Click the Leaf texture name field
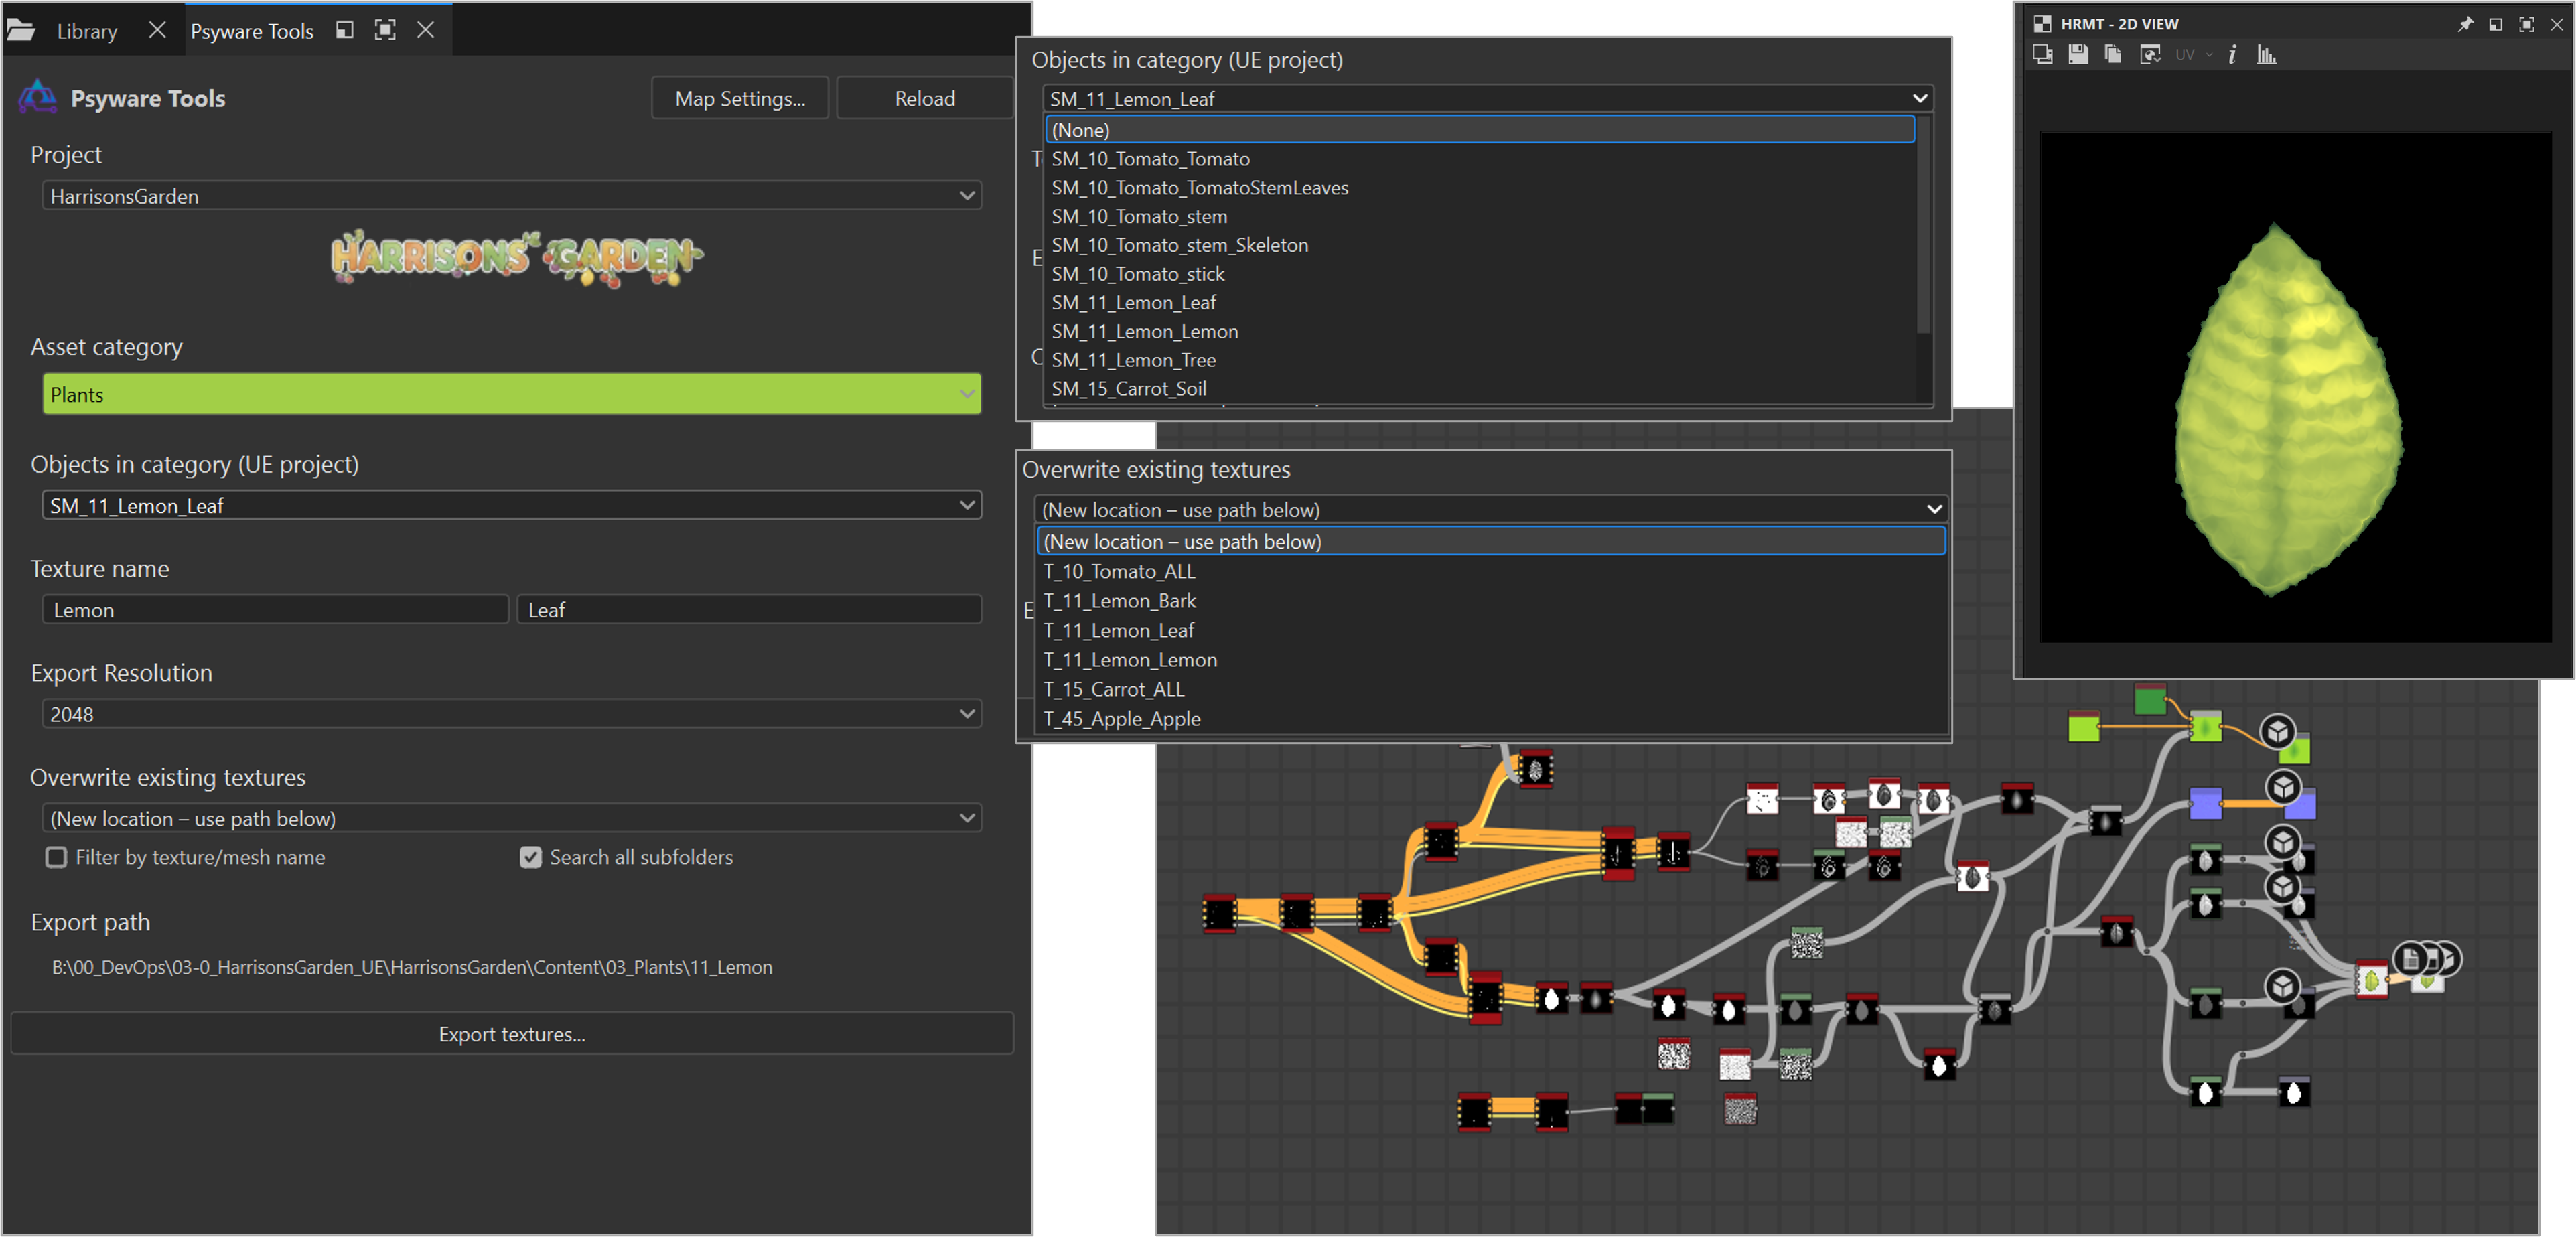 (x=749, y=609)
